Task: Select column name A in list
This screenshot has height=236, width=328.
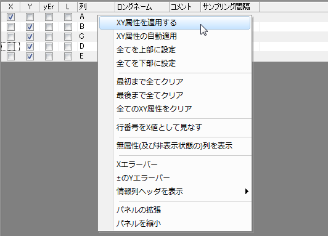Action: point(82,17)
